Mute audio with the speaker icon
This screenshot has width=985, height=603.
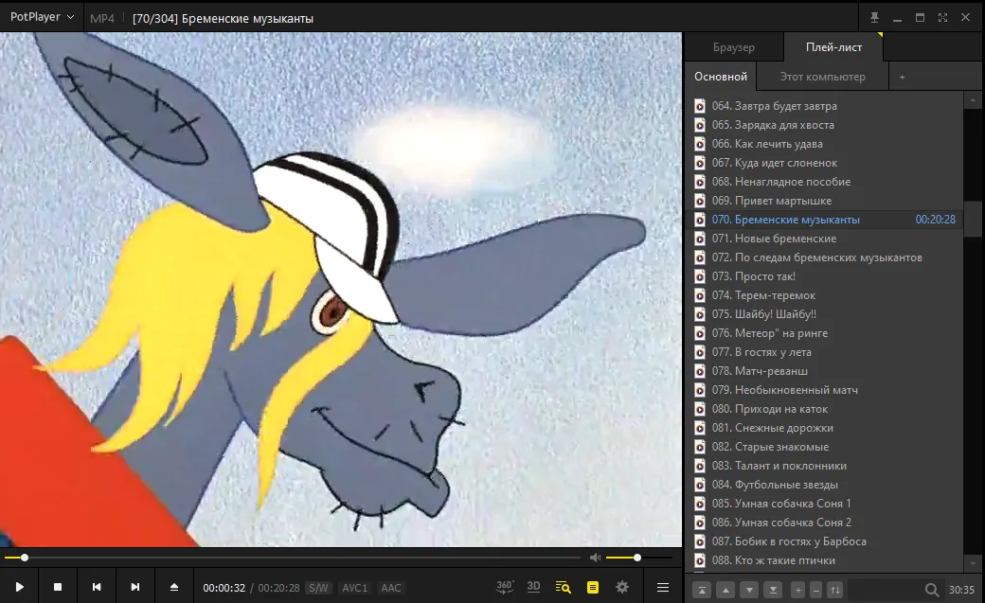click(x=596, y=558)
